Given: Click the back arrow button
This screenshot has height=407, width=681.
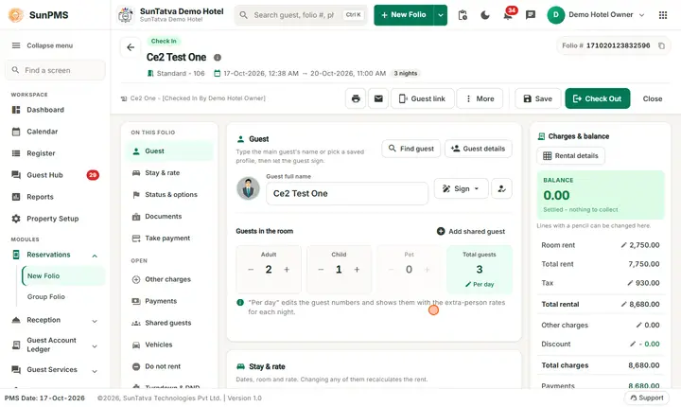Looking at the screenshot, I should [x=131, y=47].
